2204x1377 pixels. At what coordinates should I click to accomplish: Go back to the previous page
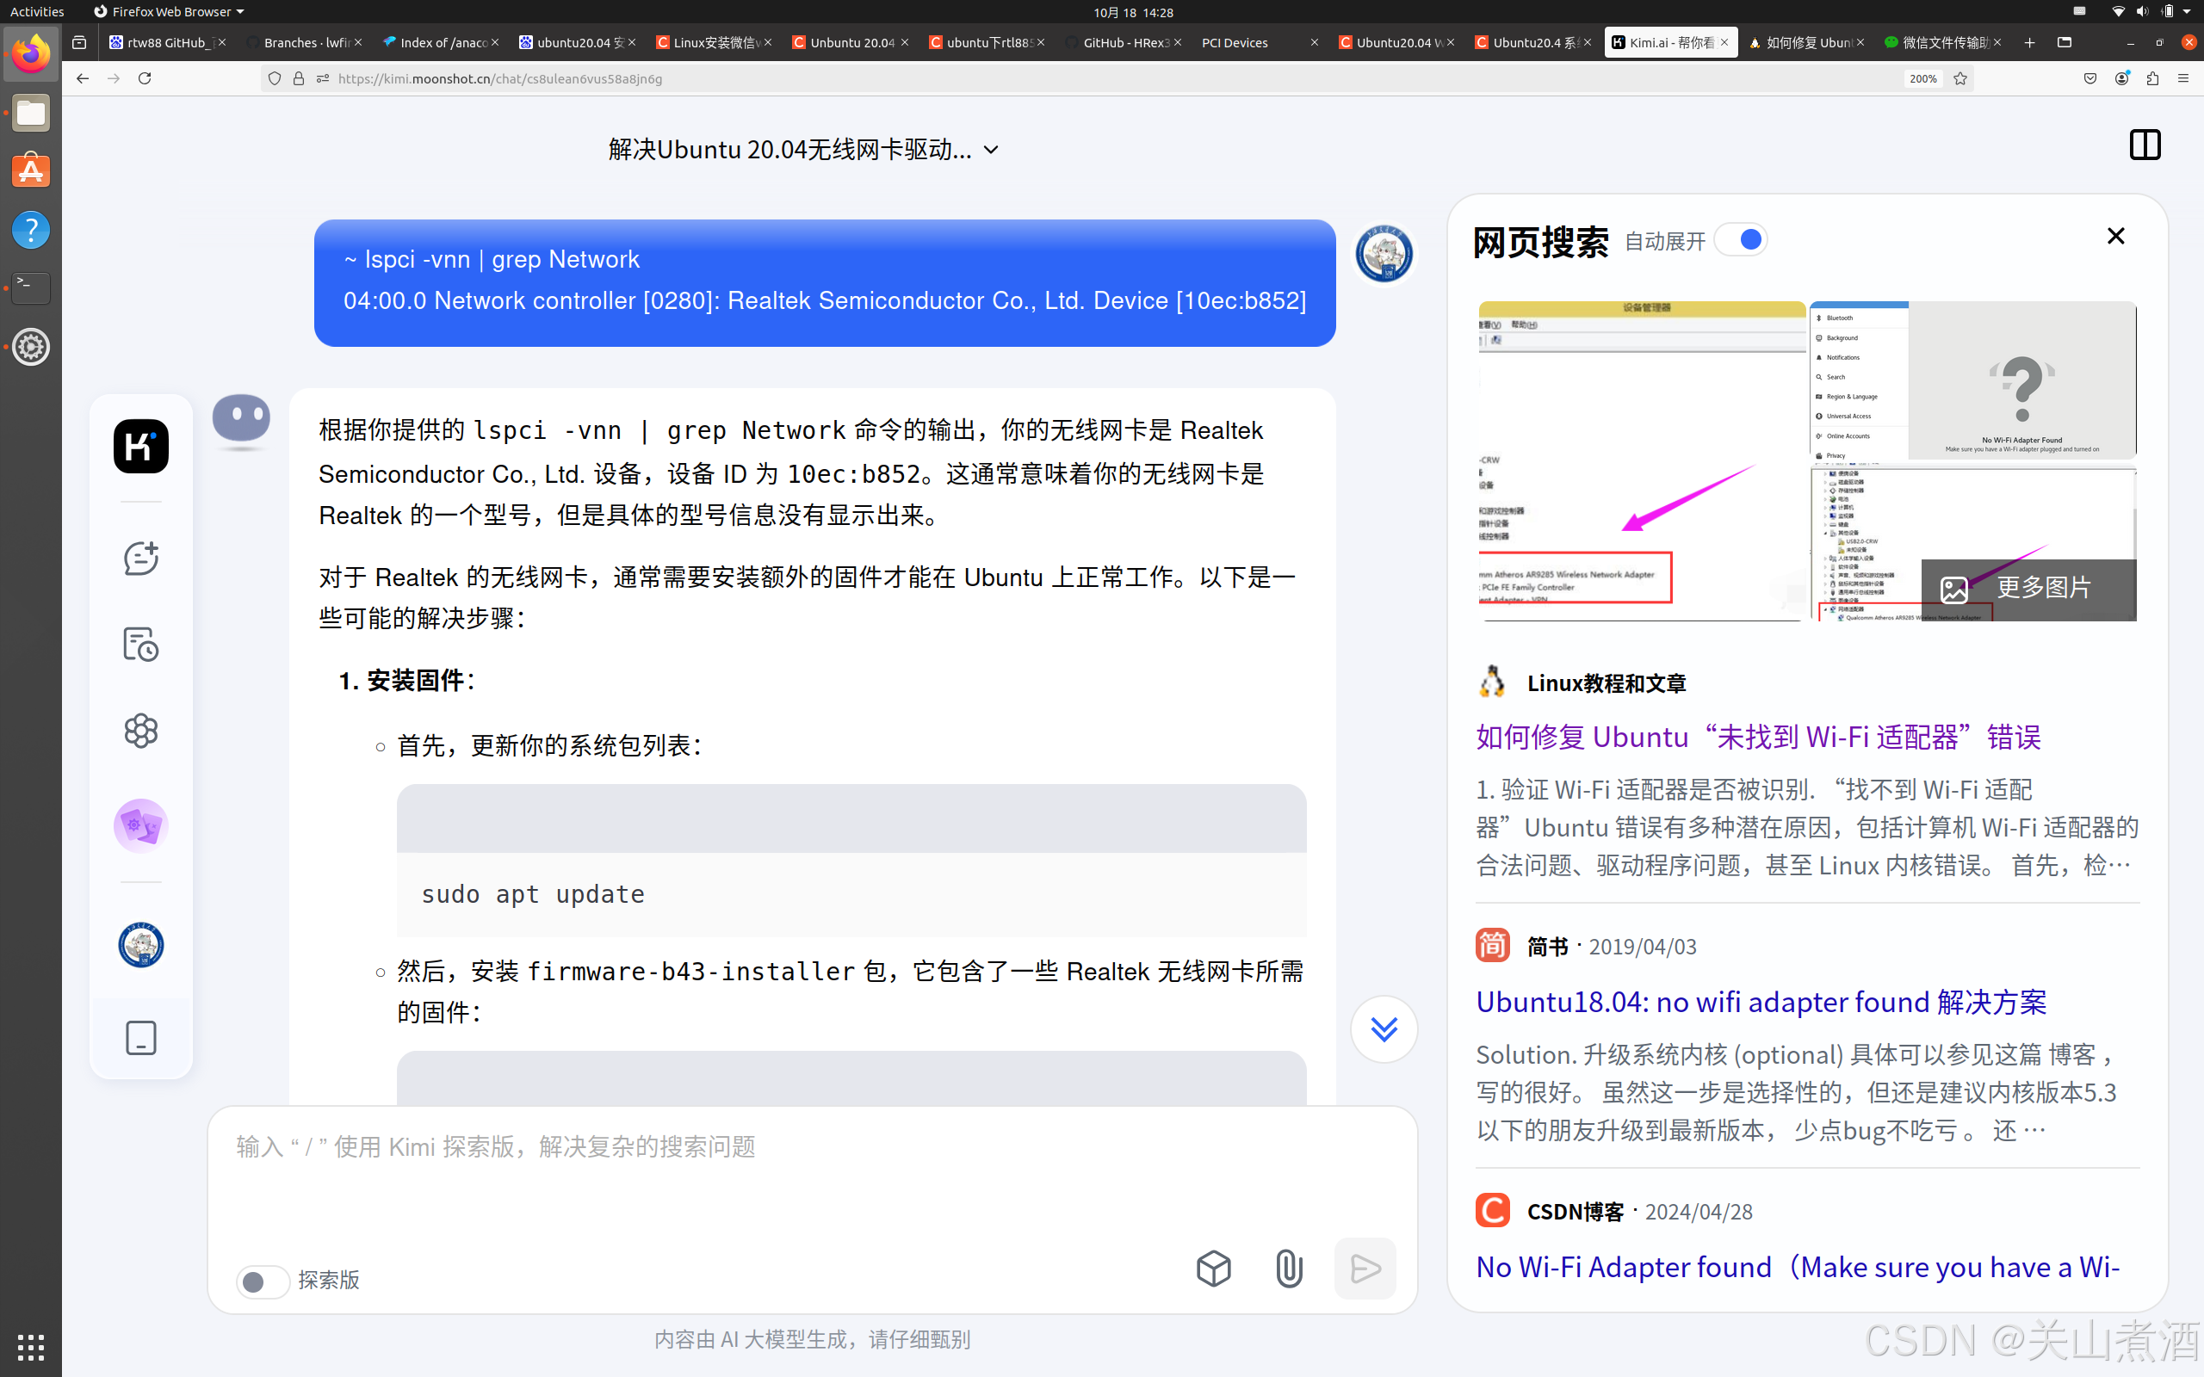click(x=82, y=78)
